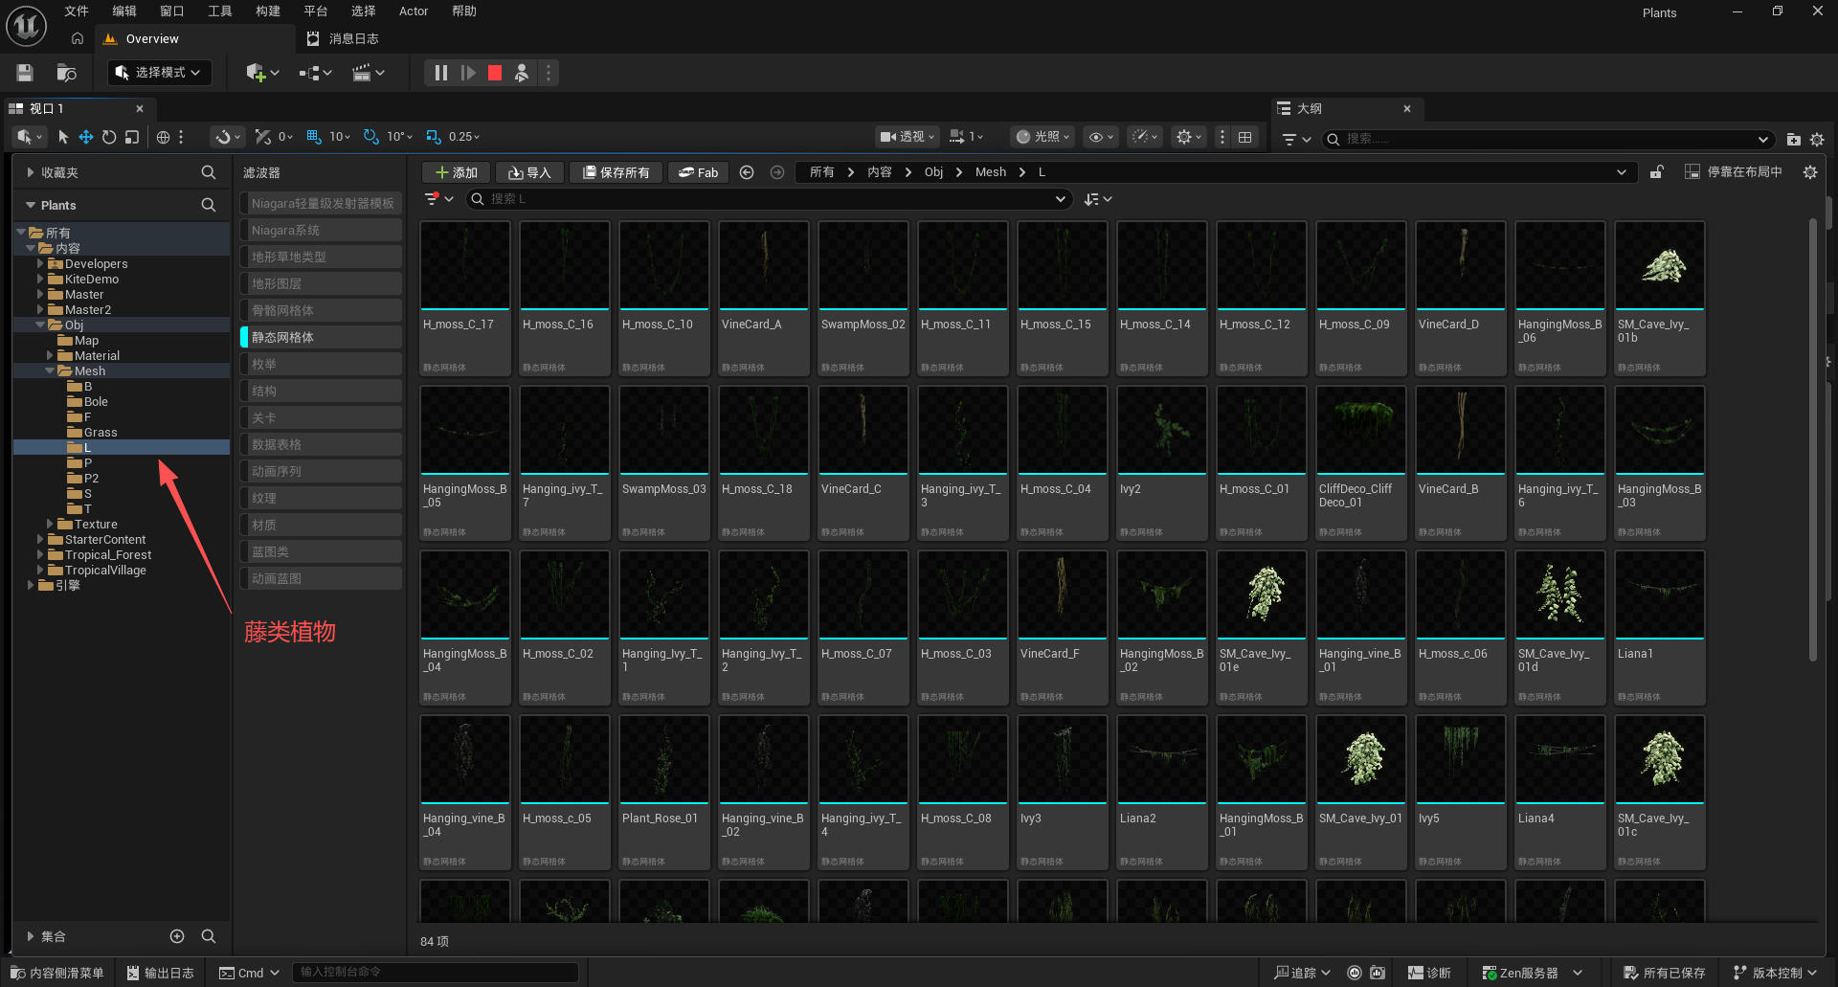
Task: Click the 添加 button
Action: [457, 172]
